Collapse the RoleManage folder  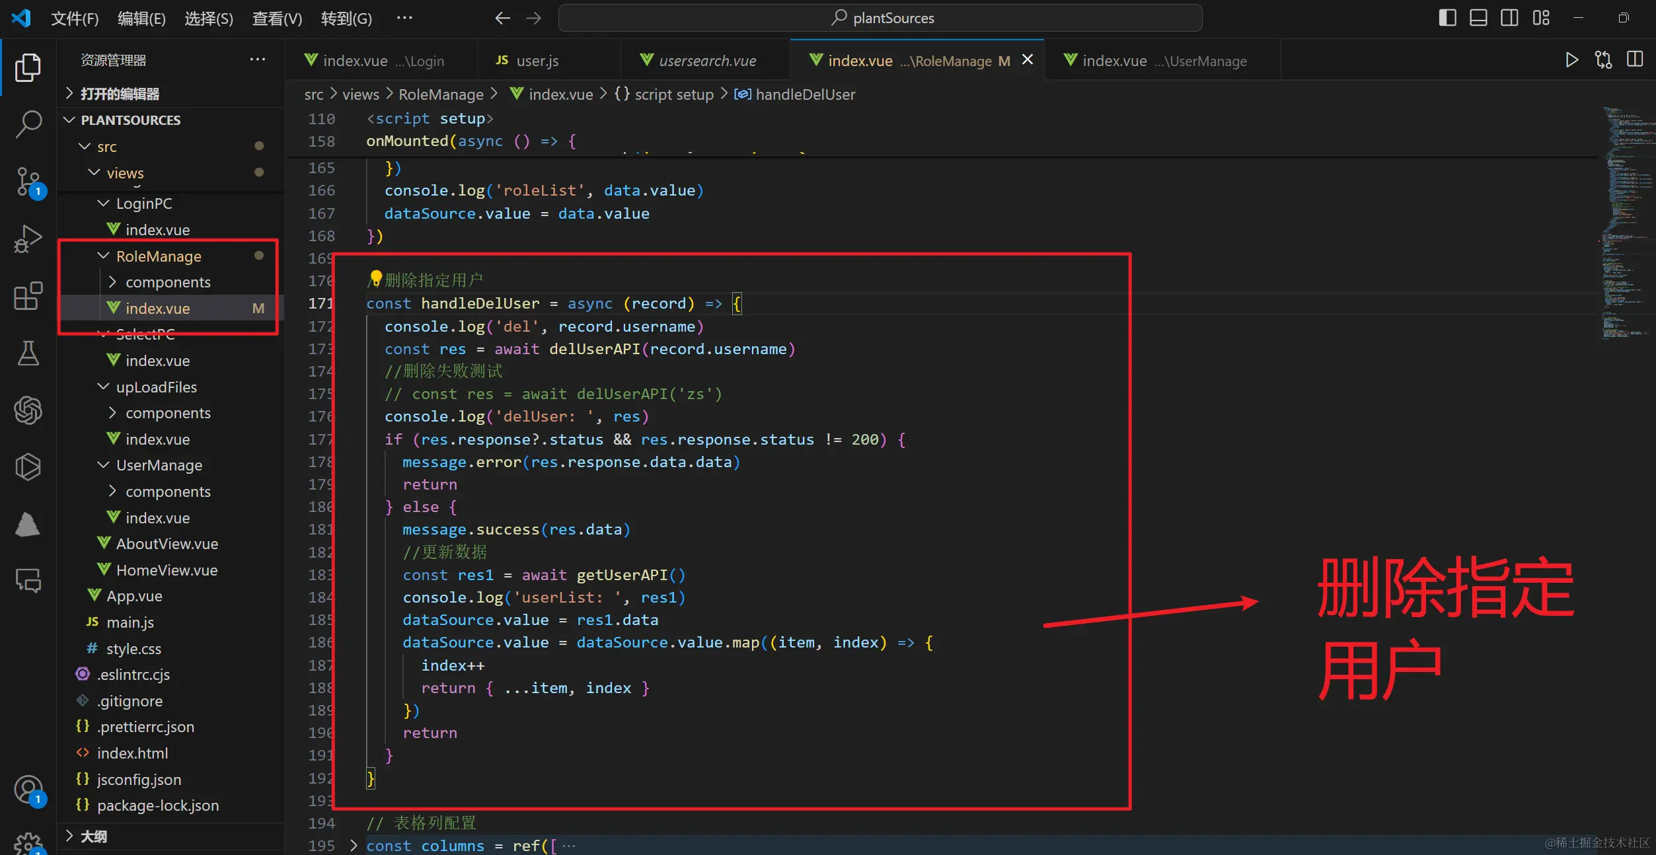[x=170, y=256]
